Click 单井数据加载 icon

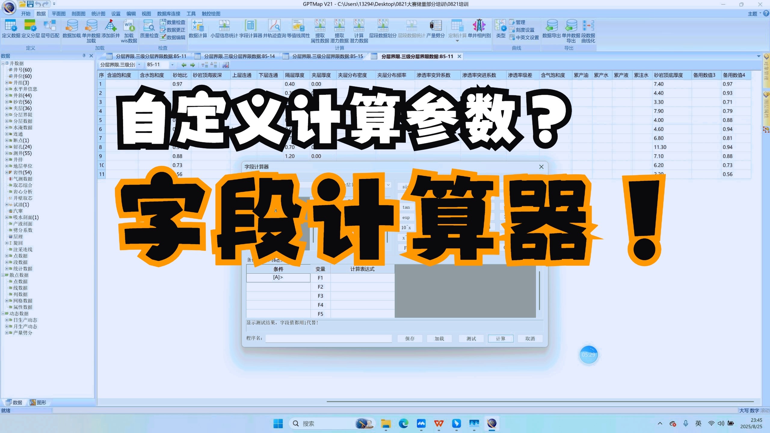(91, 31)
